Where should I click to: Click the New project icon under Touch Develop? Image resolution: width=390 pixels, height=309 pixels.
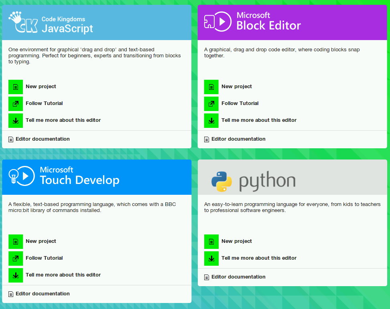click(x=16, y=241)
